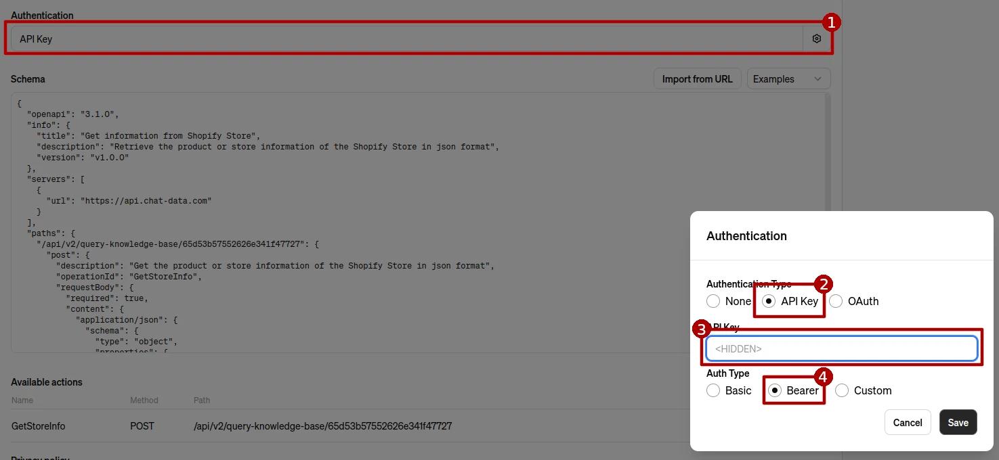The width and height of the screenshot is (999, 460).
Task: Click the Import from URL button
Action: point(697,79)
